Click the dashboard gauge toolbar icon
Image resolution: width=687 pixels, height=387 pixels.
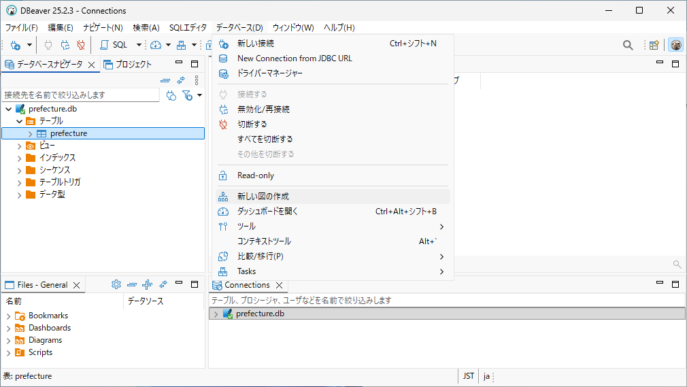(x=156, y=45)
